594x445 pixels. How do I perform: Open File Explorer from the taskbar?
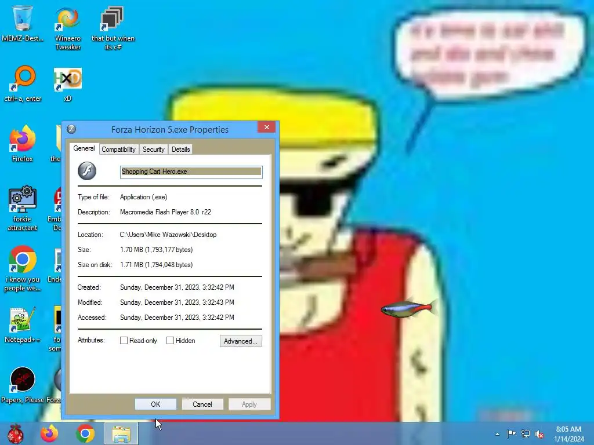[x=121, y=433]
